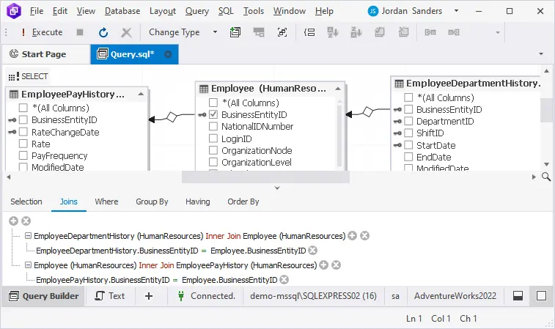Click the fit-to-window icon in toolbar
Image resolution: width=555 pixels, height=329 pixels.
click(x=282, y=32)
